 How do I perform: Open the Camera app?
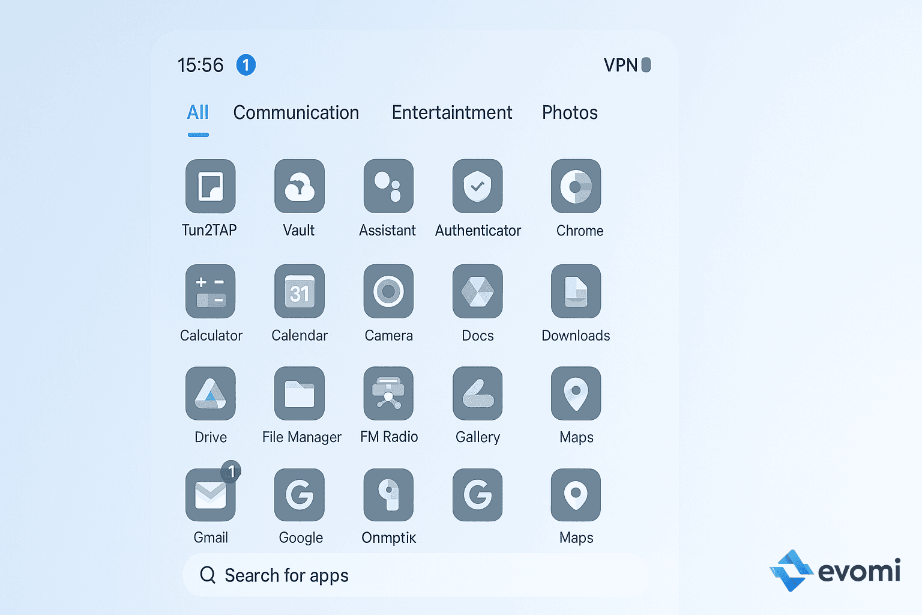(388, 291)
